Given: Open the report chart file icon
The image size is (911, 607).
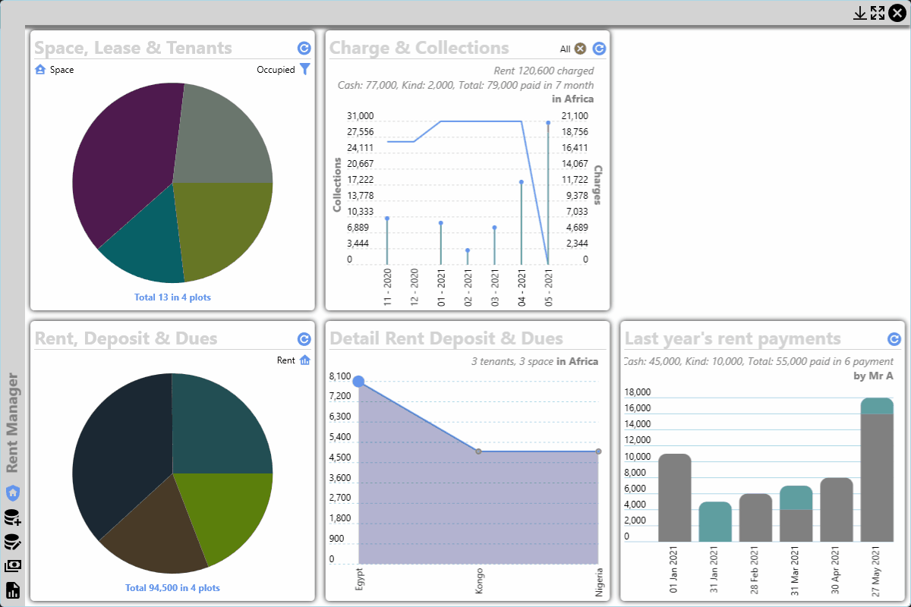Looking at the screenshot, I should point(12,590).
